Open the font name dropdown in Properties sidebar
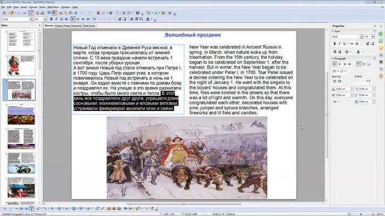Screen dimensions: 385x216 point(362,37)
